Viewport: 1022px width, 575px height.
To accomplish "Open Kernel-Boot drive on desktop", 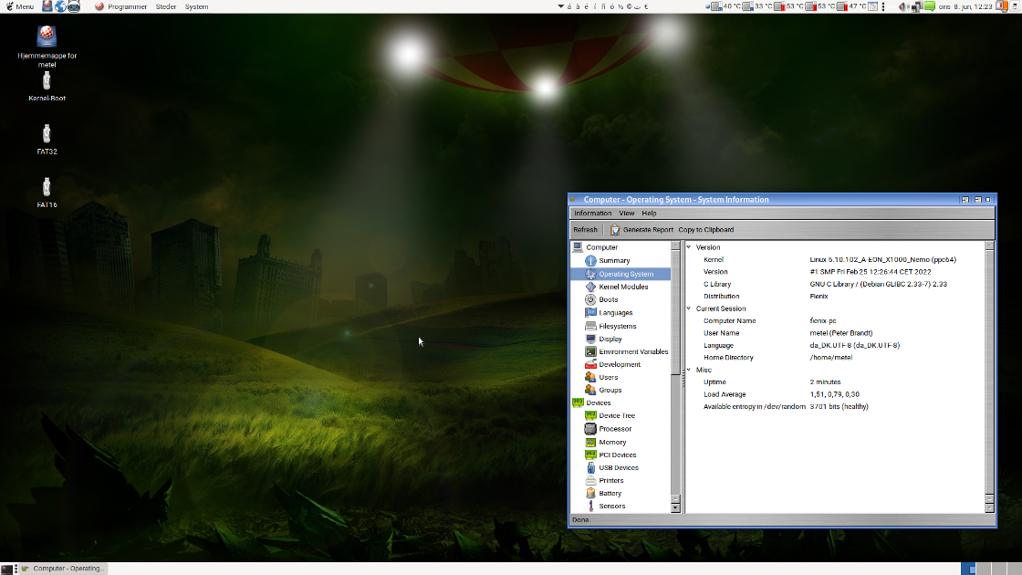I will 47,82.
